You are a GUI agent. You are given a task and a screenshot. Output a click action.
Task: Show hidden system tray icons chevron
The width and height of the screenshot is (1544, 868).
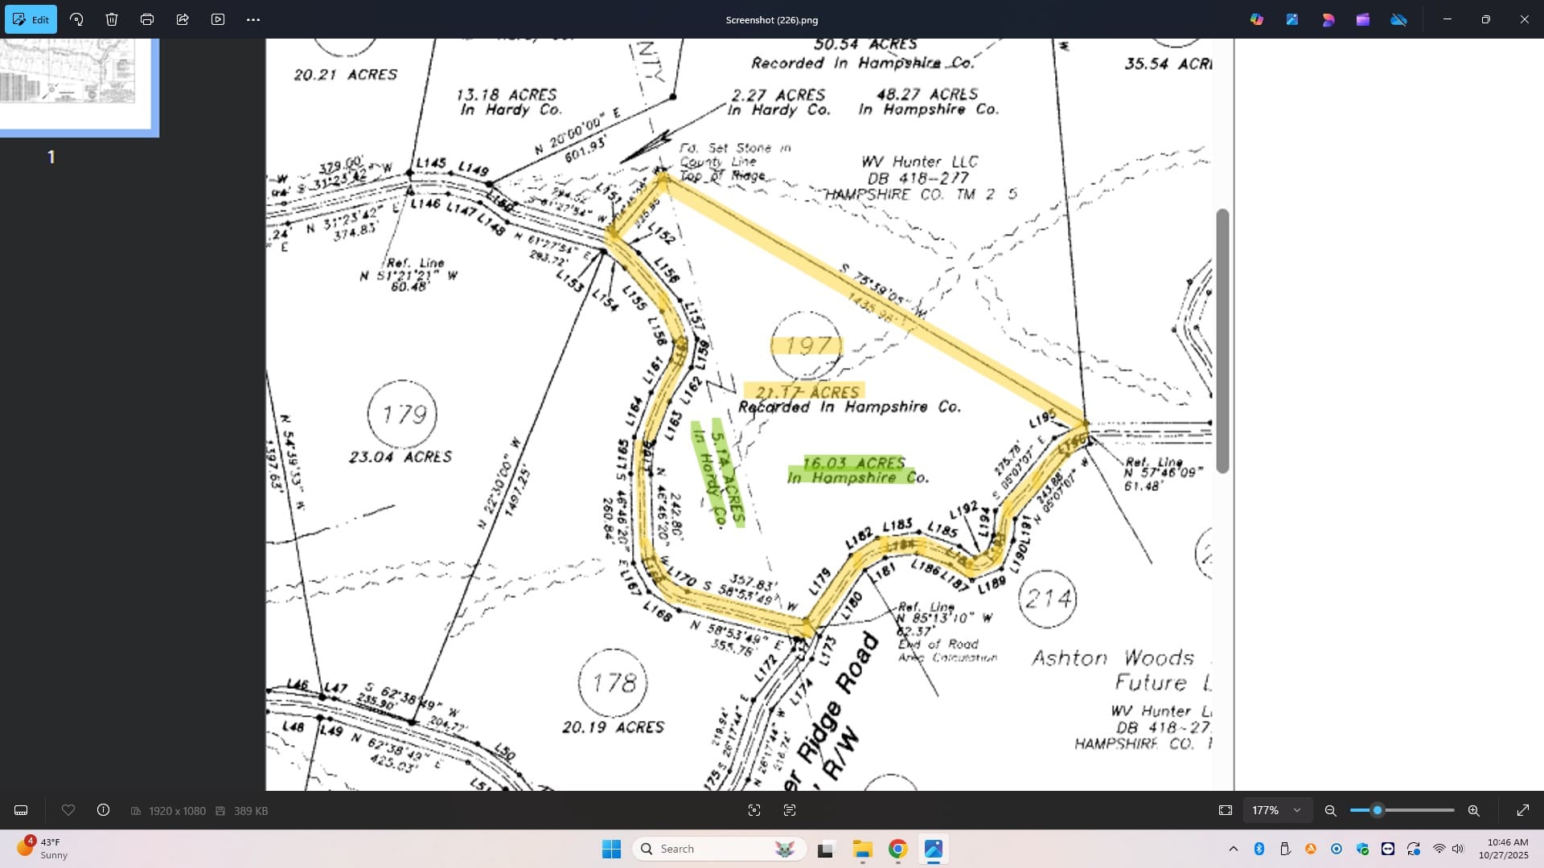[1233, 849]
